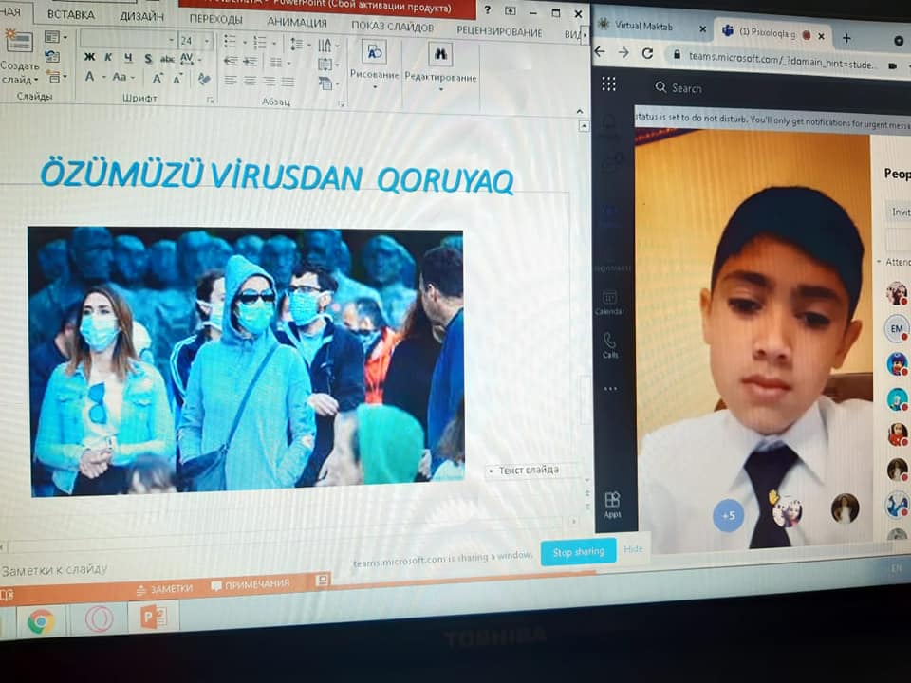The height and width of the screenshot is (683, 911).
Task: Align text right in paragraph group
Action: click(269, 82)
